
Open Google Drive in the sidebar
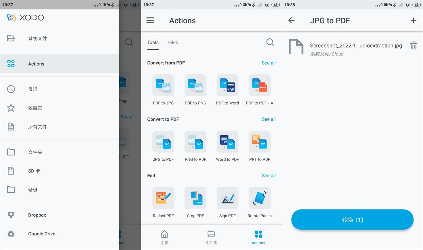pyautogui.click(x=41, y=234)
